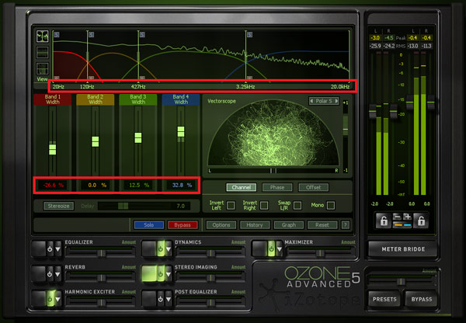Switch to the Phase tab
466x323 pixels.
[276, 187]
